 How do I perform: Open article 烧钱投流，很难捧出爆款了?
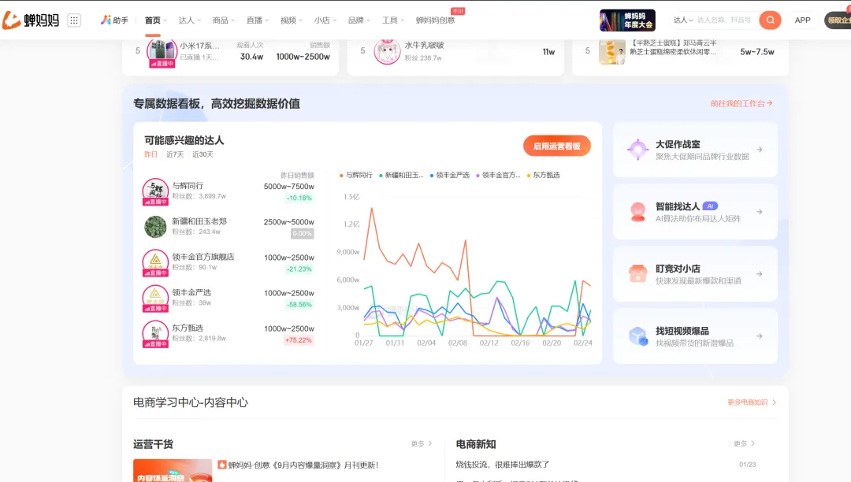pyautogui.click(x=503, y=465)
